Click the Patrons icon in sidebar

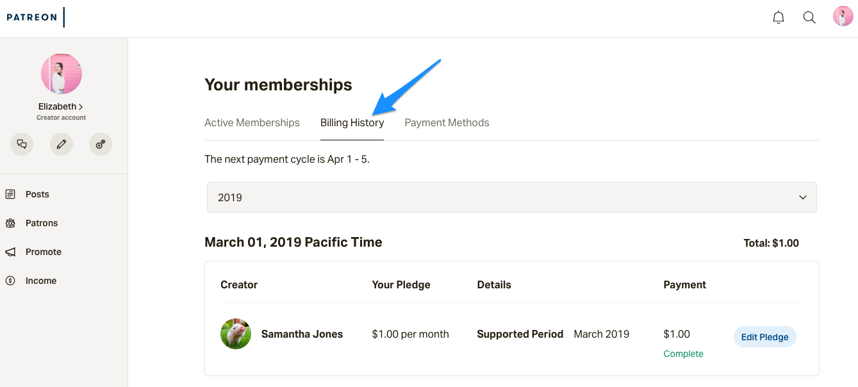10,223
